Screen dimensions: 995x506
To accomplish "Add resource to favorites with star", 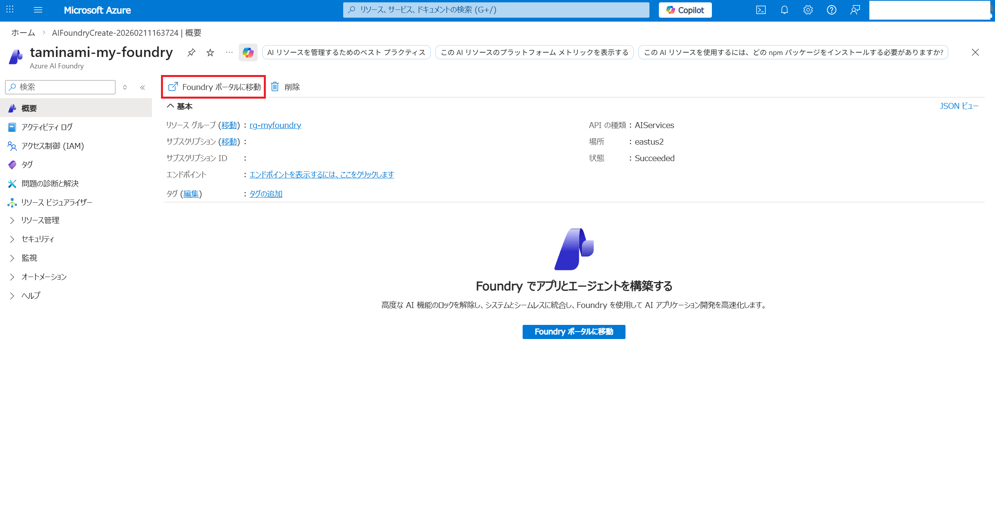I will point(210,52).
